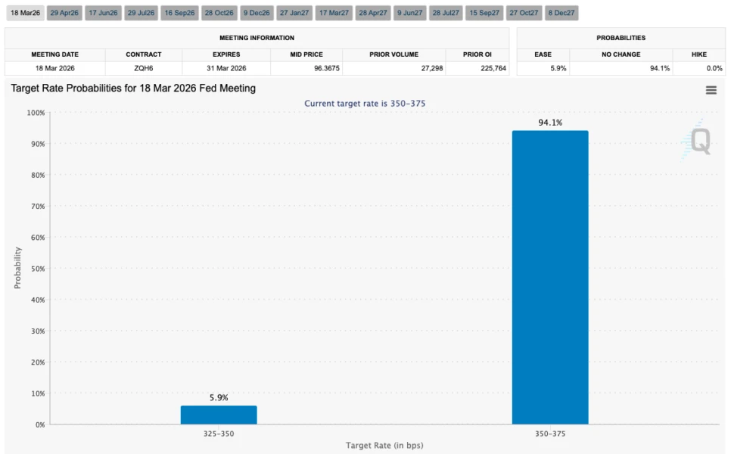View the 28 Oct26 meeting tab
This screenshot has width=731, height=454.
219,13
